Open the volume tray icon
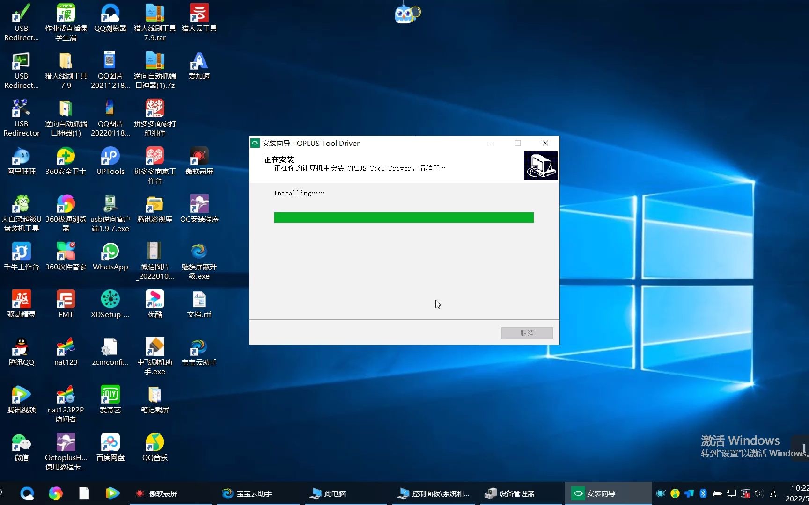This screenshot has height=505, width=809. coord(759,493)
